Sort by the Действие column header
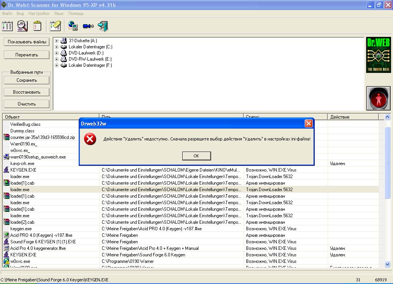 353,117
